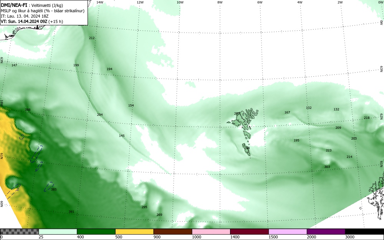Image resolution: width=384 pixels, height=240 pixels.
Task: Pick the yellow 500–900 legend swatch
Action: [134, 232]
